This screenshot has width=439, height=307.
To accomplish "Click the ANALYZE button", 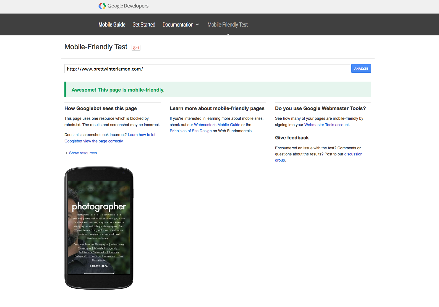I will click(x=361, y=69).
